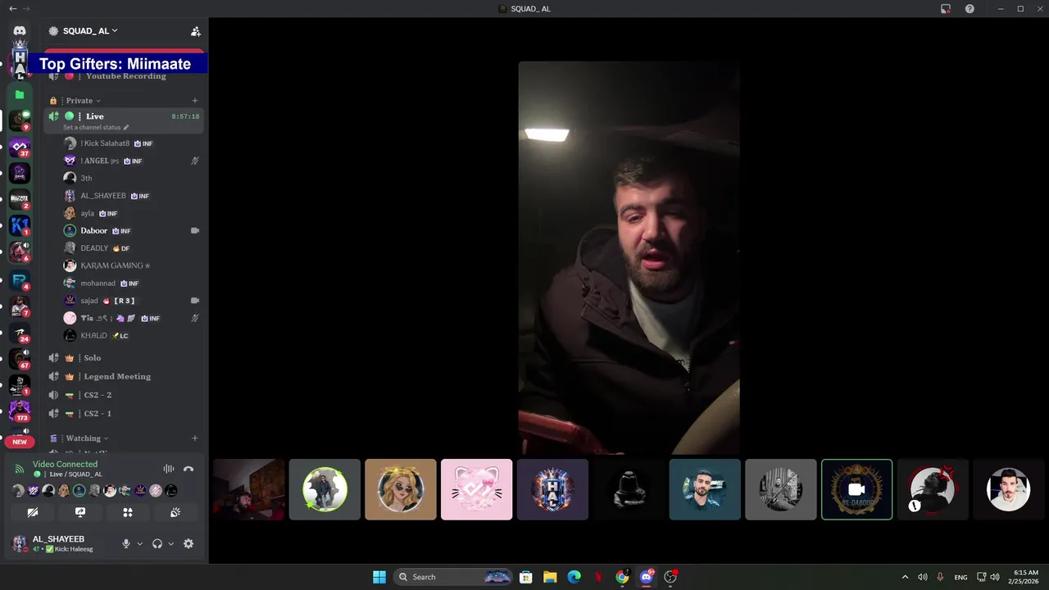The image size is (1049, 590).
Task: Click the taskbar Search box
Action: pos(453,577)
